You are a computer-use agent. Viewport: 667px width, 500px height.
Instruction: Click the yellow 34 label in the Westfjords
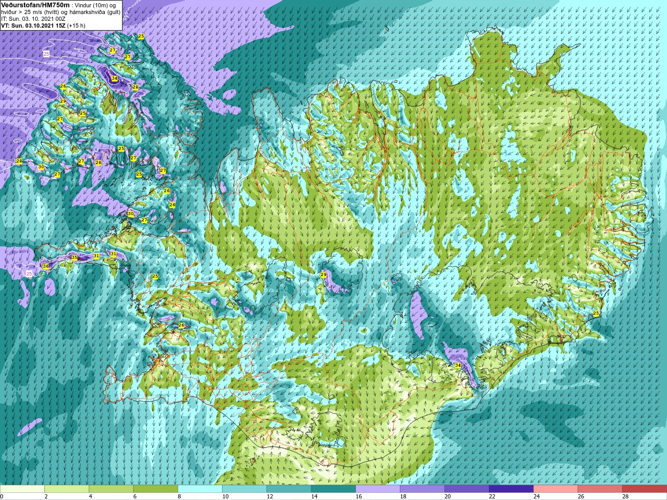[115, 79]
